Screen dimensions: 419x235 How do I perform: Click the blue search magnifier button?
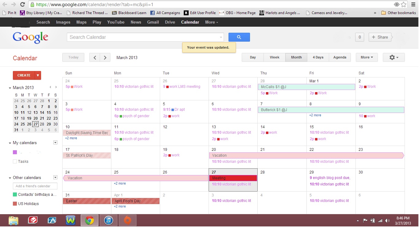coord(239,37)
